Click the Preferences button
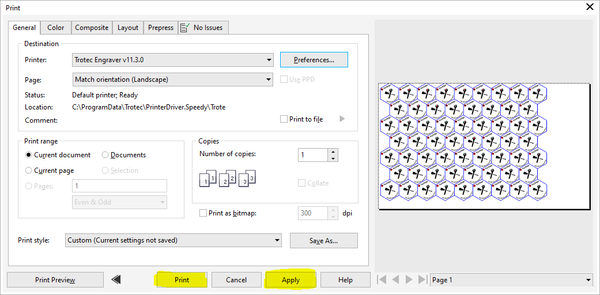The image size is (600, 295). coord(314,60)
